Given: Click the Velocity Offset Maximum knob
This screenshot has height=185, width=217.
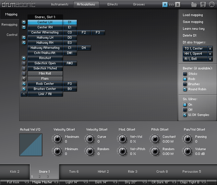Looking at the screenshot, I should point(57,139).
